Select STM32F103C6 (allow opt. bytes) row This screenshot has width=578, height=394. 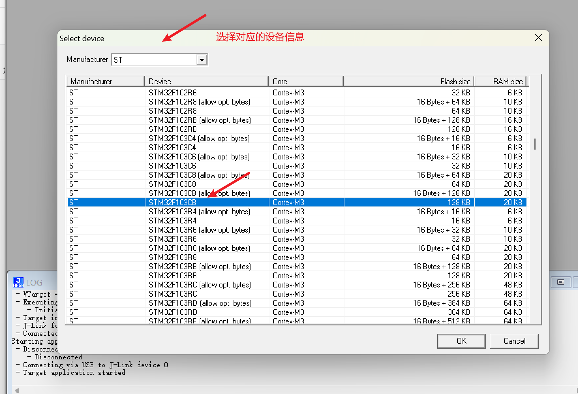(297, 157)
